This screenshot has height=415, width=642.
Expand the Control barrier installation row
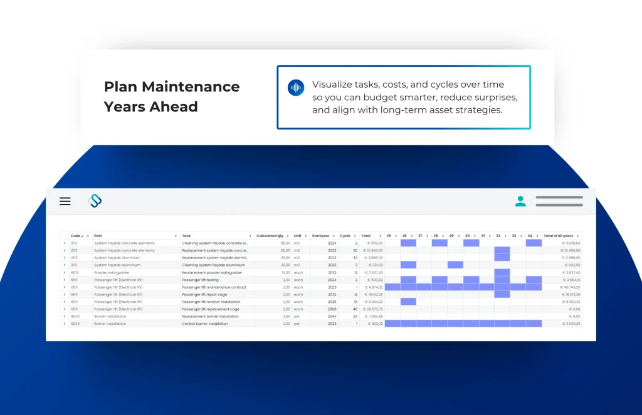pyautogui.click(x=65, y=324)
